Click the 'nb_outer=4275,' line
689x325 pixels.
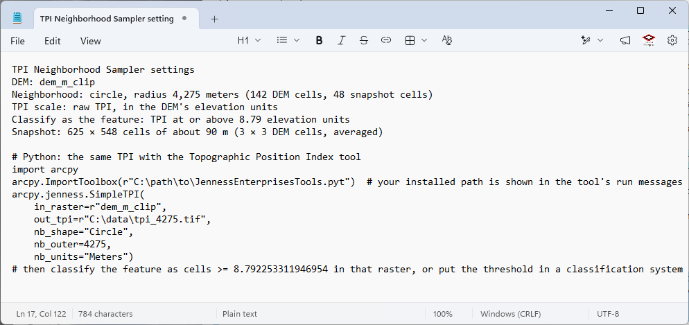(73, 244)
